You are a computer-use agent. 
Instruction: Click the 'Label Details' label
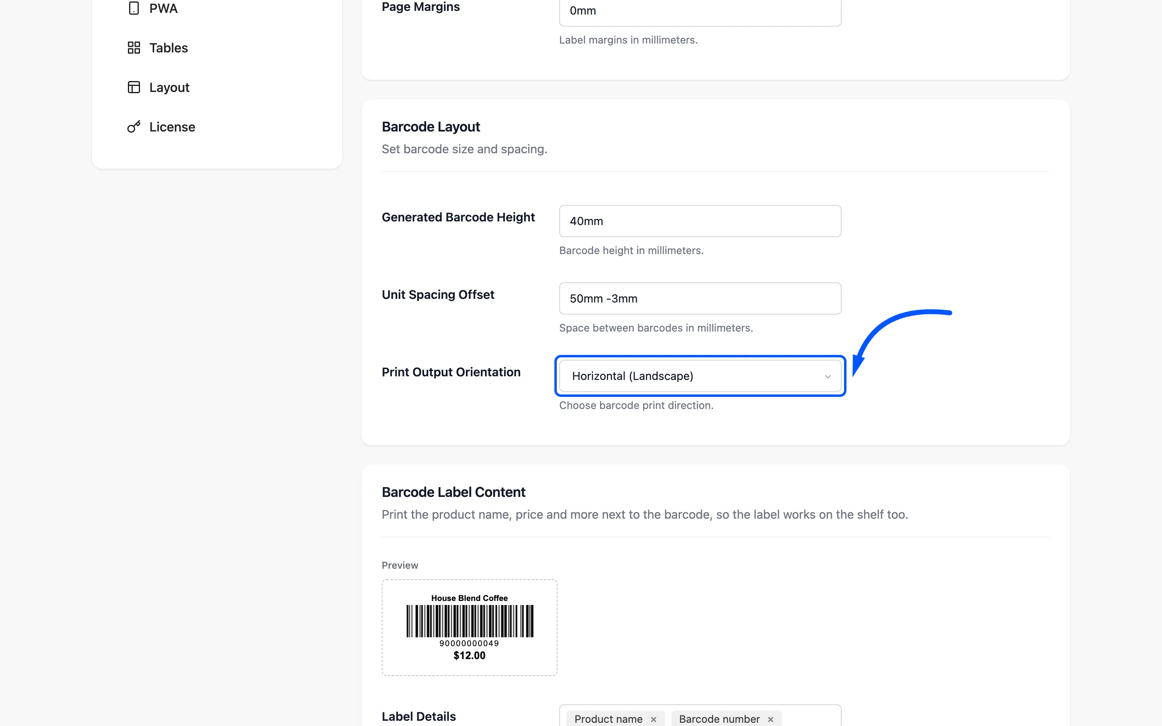coord(419,716)
